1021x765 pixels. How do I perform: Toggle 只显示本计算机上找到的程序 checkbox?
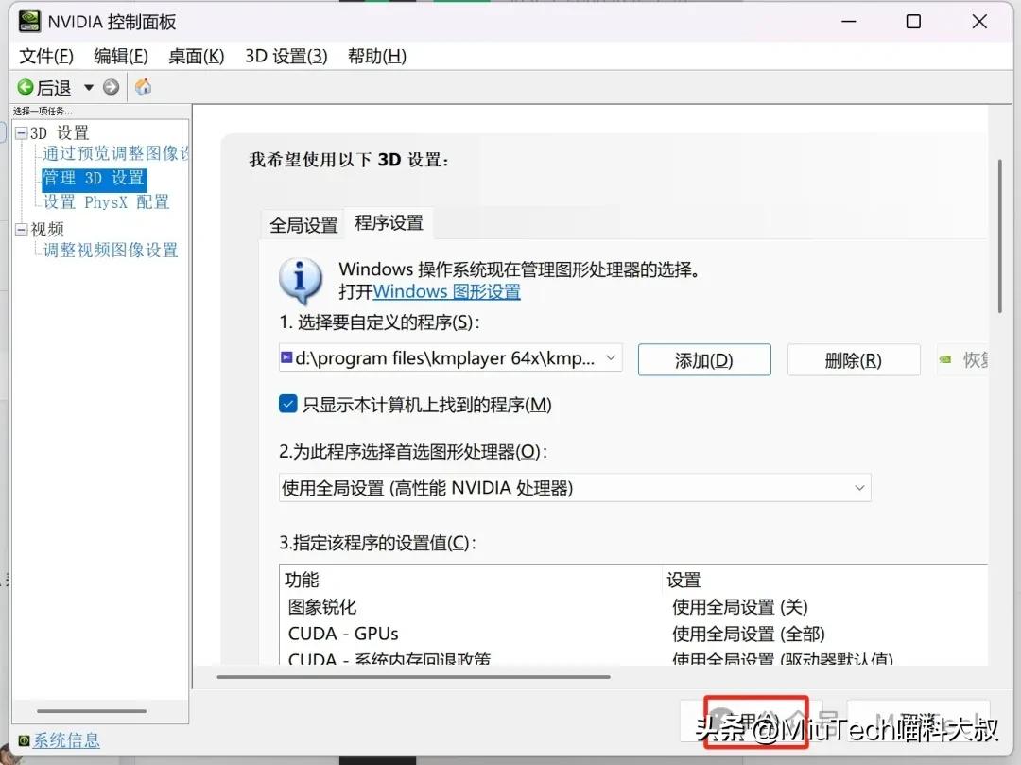click(287, 405)
